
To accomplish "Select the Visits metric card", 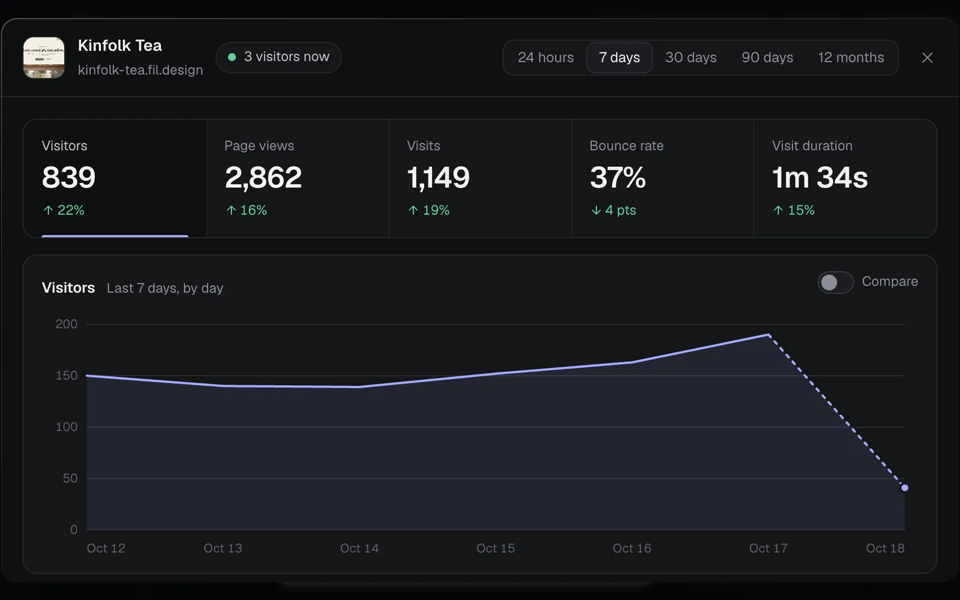I will (480, 179).
